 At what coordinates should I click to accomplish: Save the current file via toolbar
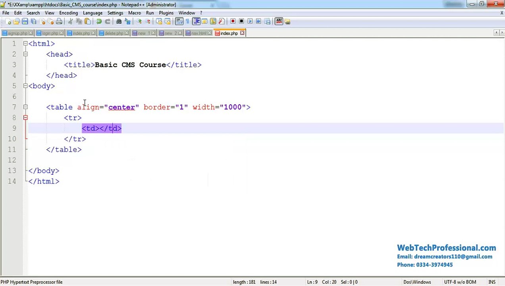25,21
